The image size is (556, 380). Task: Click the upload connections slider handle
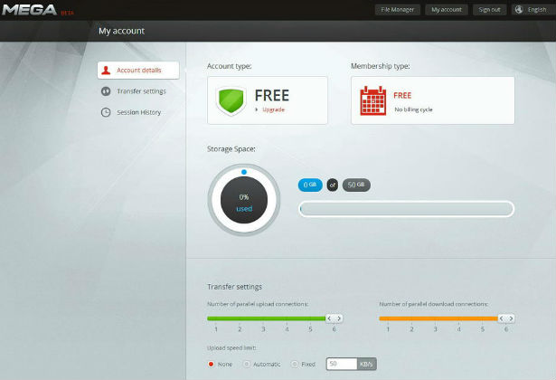point(334,318)
